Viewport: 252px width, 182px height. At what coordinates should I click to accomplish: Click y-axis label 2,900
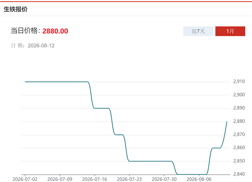coord(239,95)
